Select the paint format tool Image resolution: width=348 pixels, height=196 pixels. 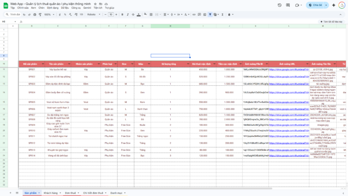pyautogui.click(x=39, y=15)
